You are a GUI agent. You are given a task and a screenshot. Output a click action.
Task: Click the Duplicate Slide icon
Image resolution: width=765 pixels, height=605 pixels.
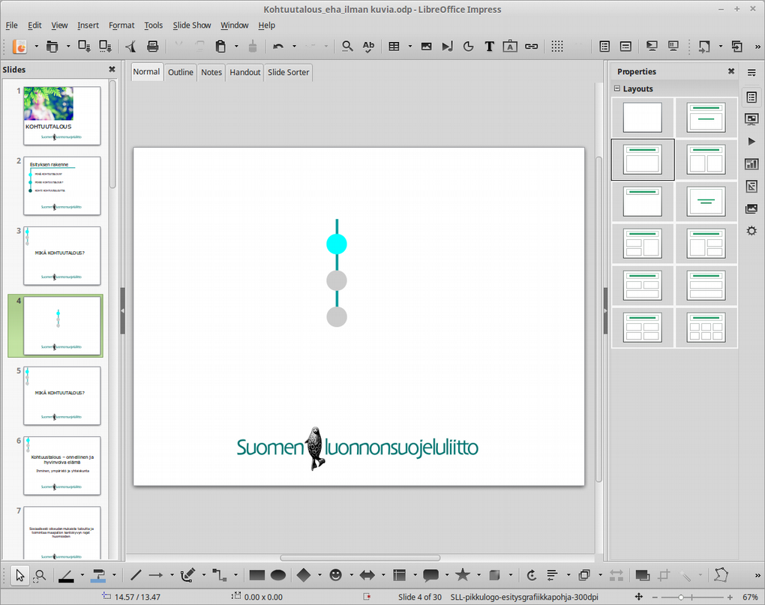click(736, 46)
